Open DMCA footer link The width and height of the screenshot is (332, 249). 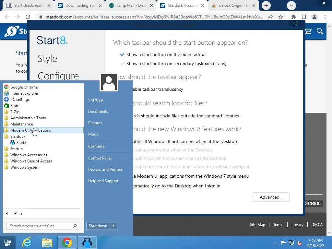click(x=317, y=225)
